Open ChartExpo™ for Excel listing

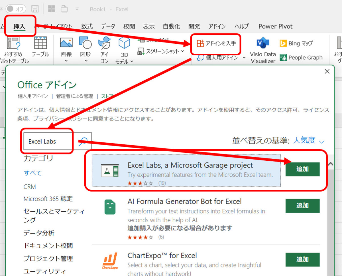pyautogui.click(x=162, y=255)
